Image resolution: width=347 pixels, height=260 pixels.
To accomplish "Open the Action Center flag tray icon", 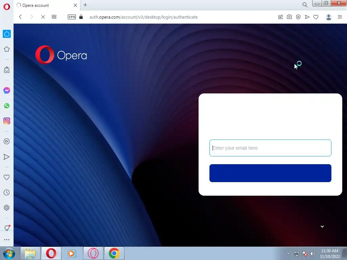I will tap(305, 254).
